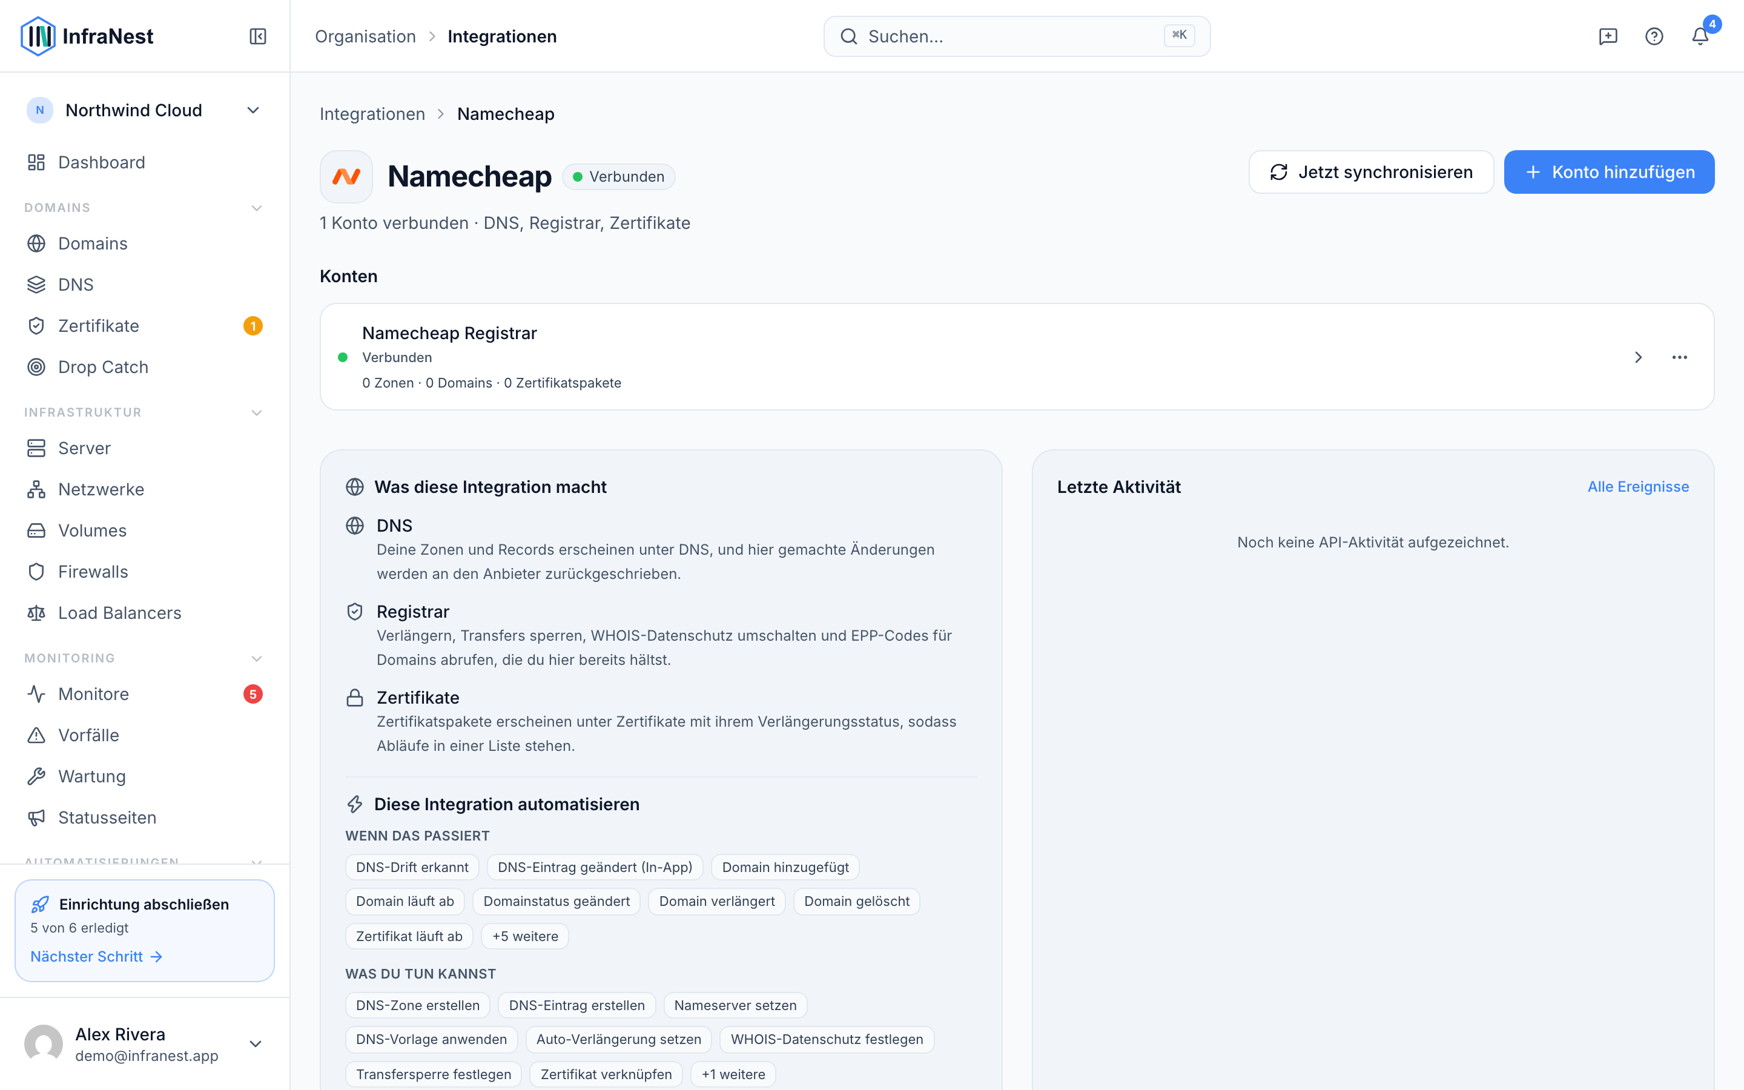Select the Transfersperre festlegen chip
The image size is (1744, 1090).
click(x=434, y=1074)
